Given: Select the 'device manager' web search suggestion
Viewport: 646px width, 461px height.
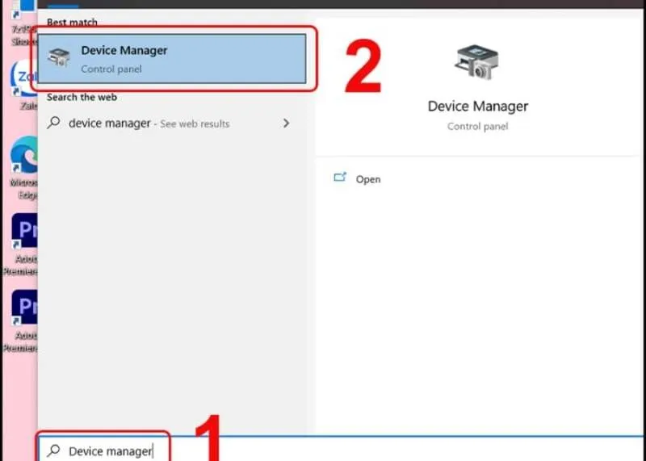Looking at the screenshot, I should 109,124.
